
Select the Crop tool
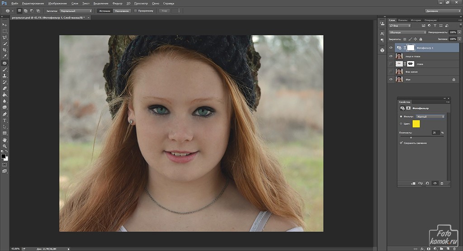point(5,50)
